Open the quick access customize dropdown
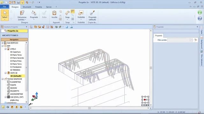The image size is (204, 114). tap(40, 2)
